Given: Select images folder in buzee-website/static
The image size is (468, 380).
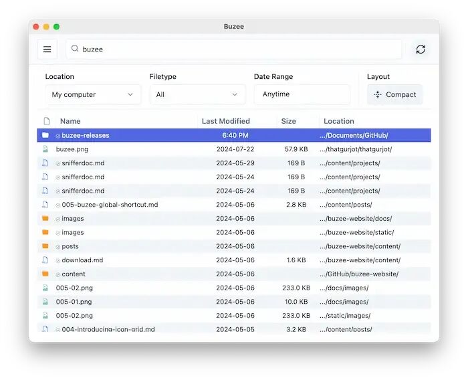Looking at the screenshot, I should pos(72,232).
